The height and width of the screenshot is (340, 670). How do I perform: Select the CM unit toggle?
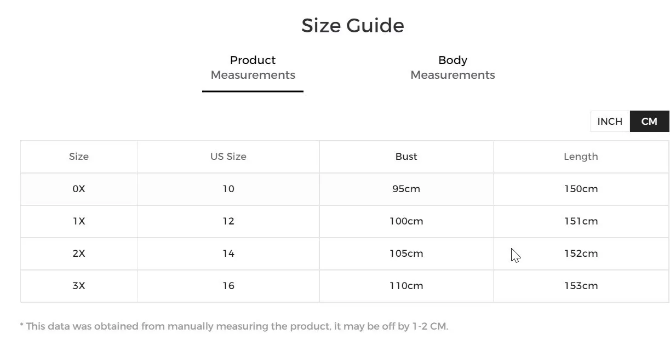click(649, 122)
